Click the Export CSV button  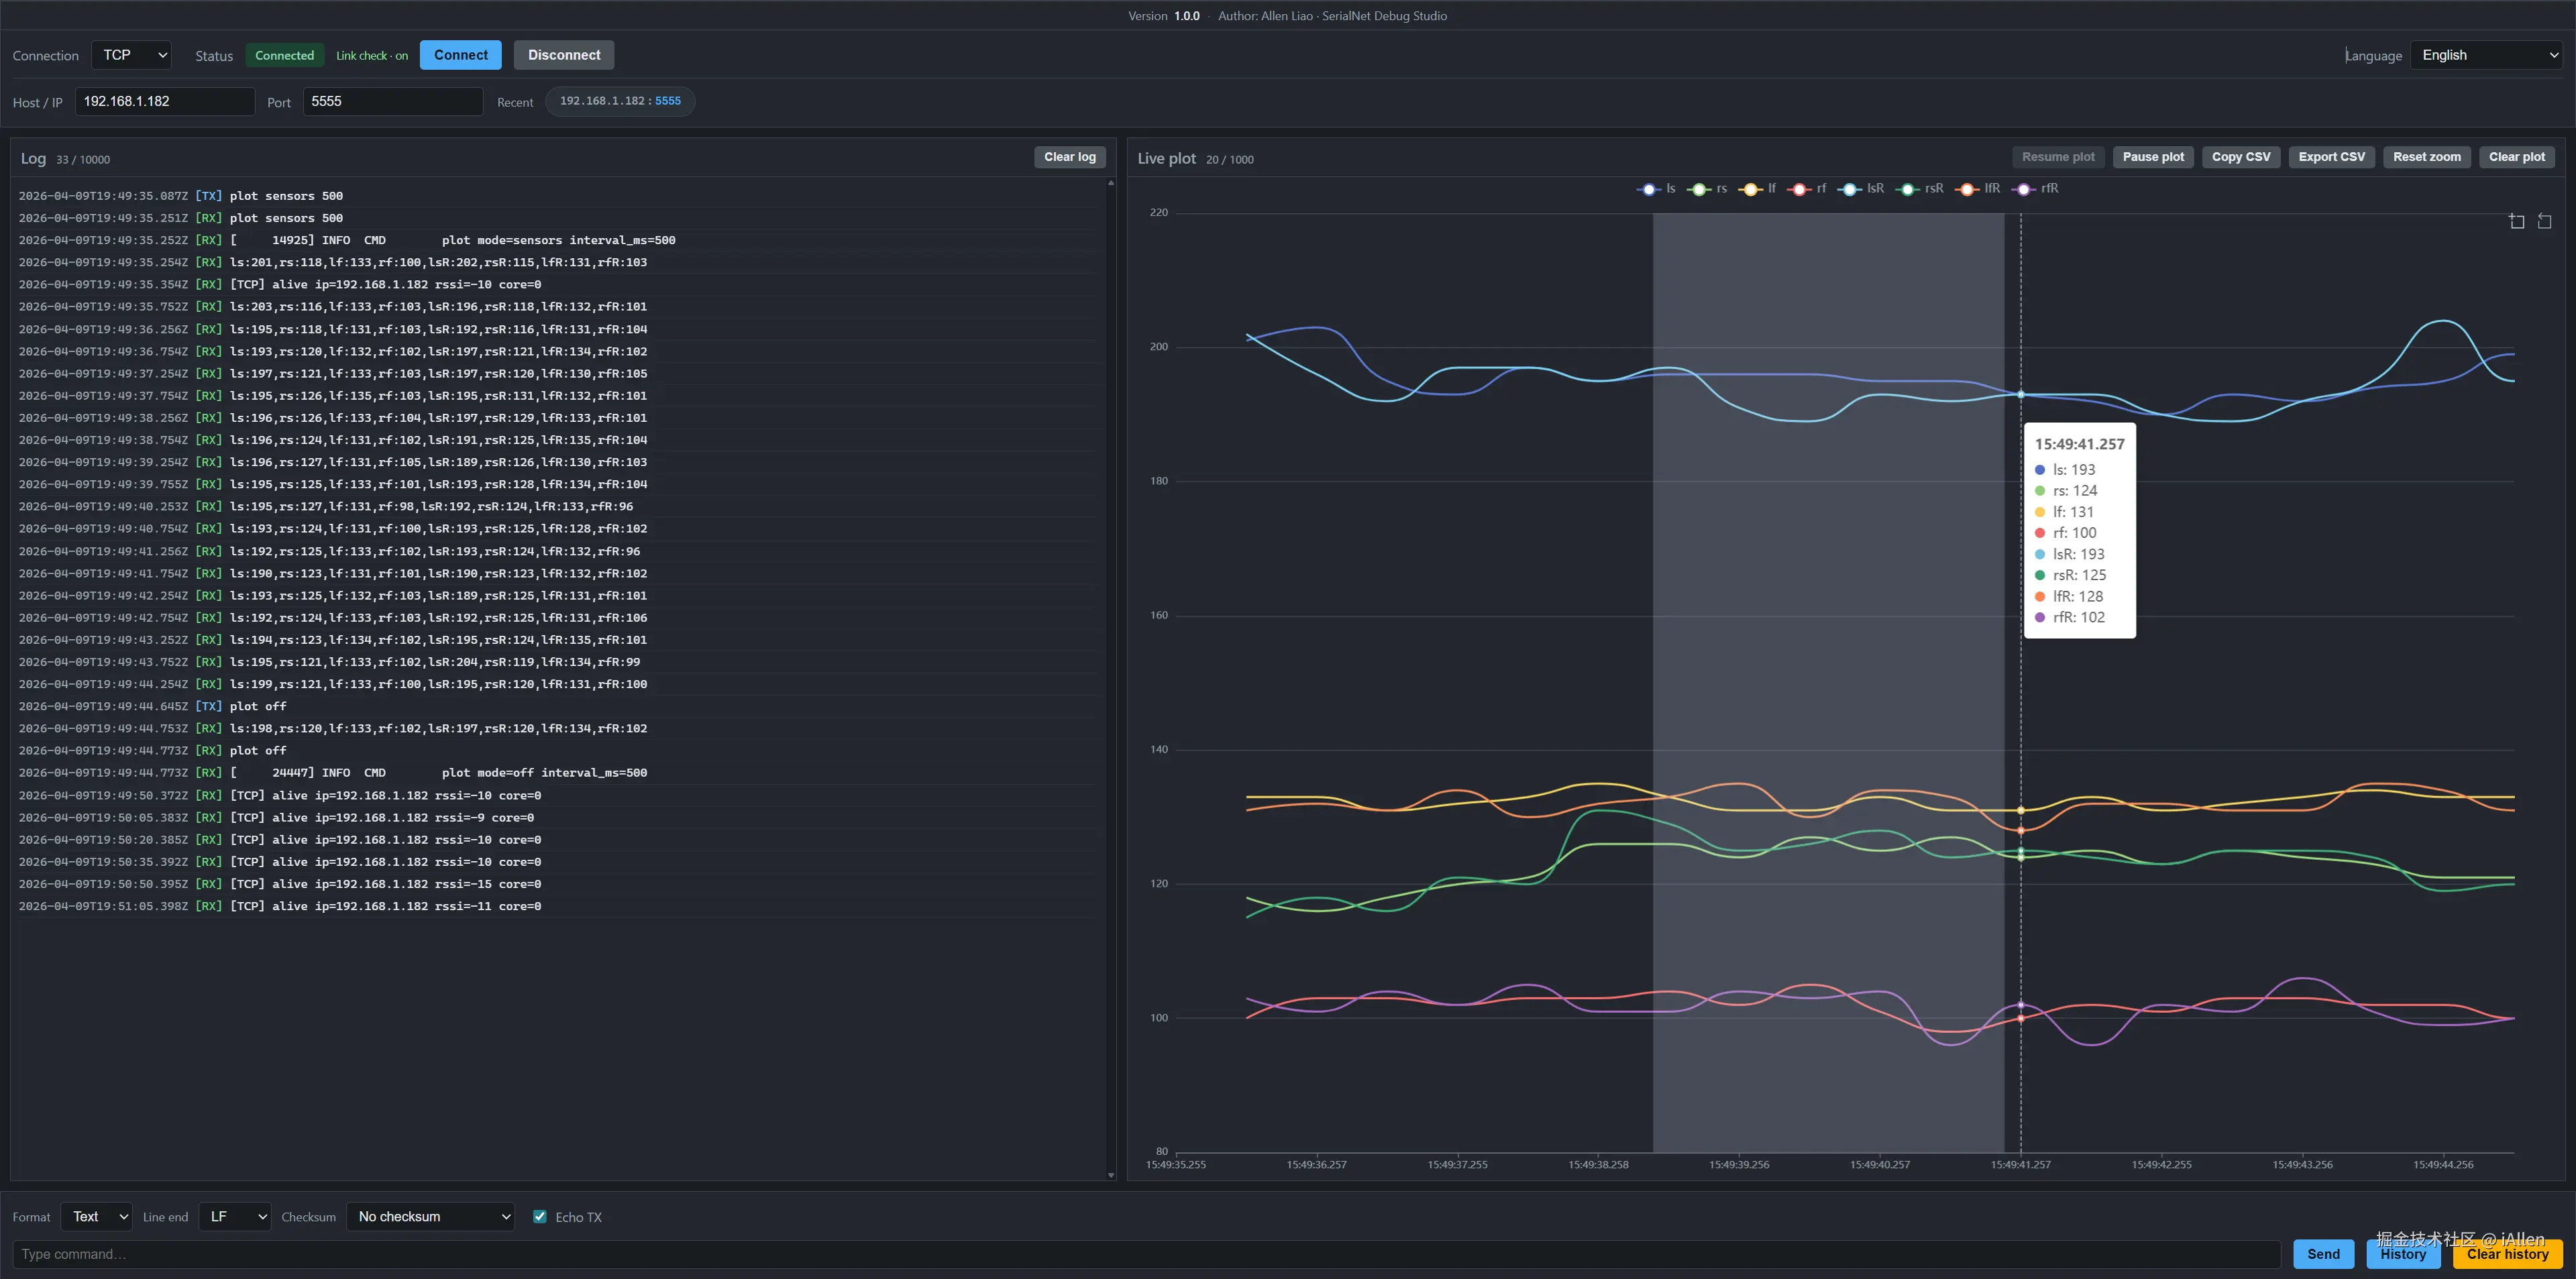2331,157
